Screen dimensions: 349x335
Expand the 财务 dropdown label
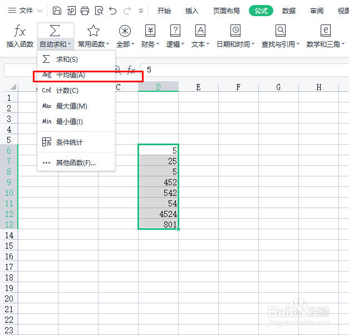(x=150, y=44)
